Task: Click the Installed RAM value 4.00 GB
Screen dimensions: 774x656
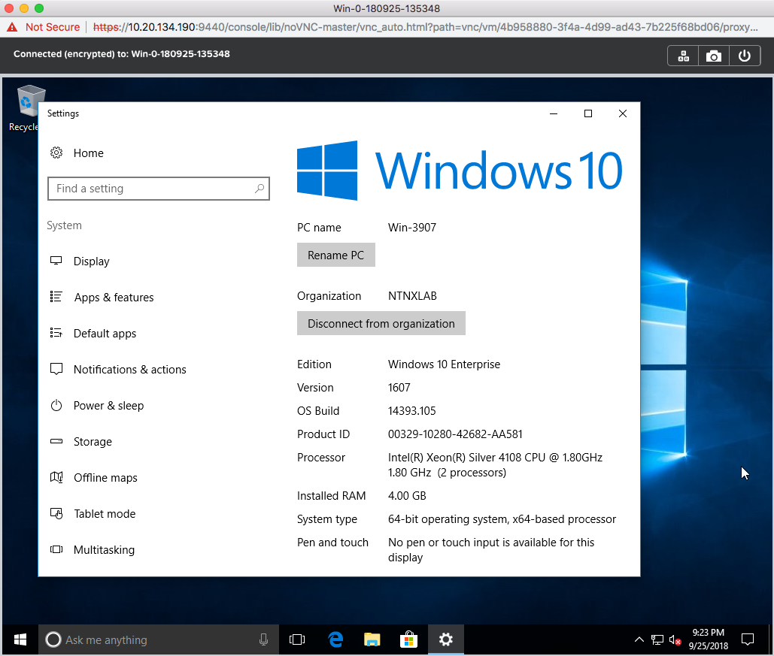Action: pyautogui.click(x=407, y=496)
